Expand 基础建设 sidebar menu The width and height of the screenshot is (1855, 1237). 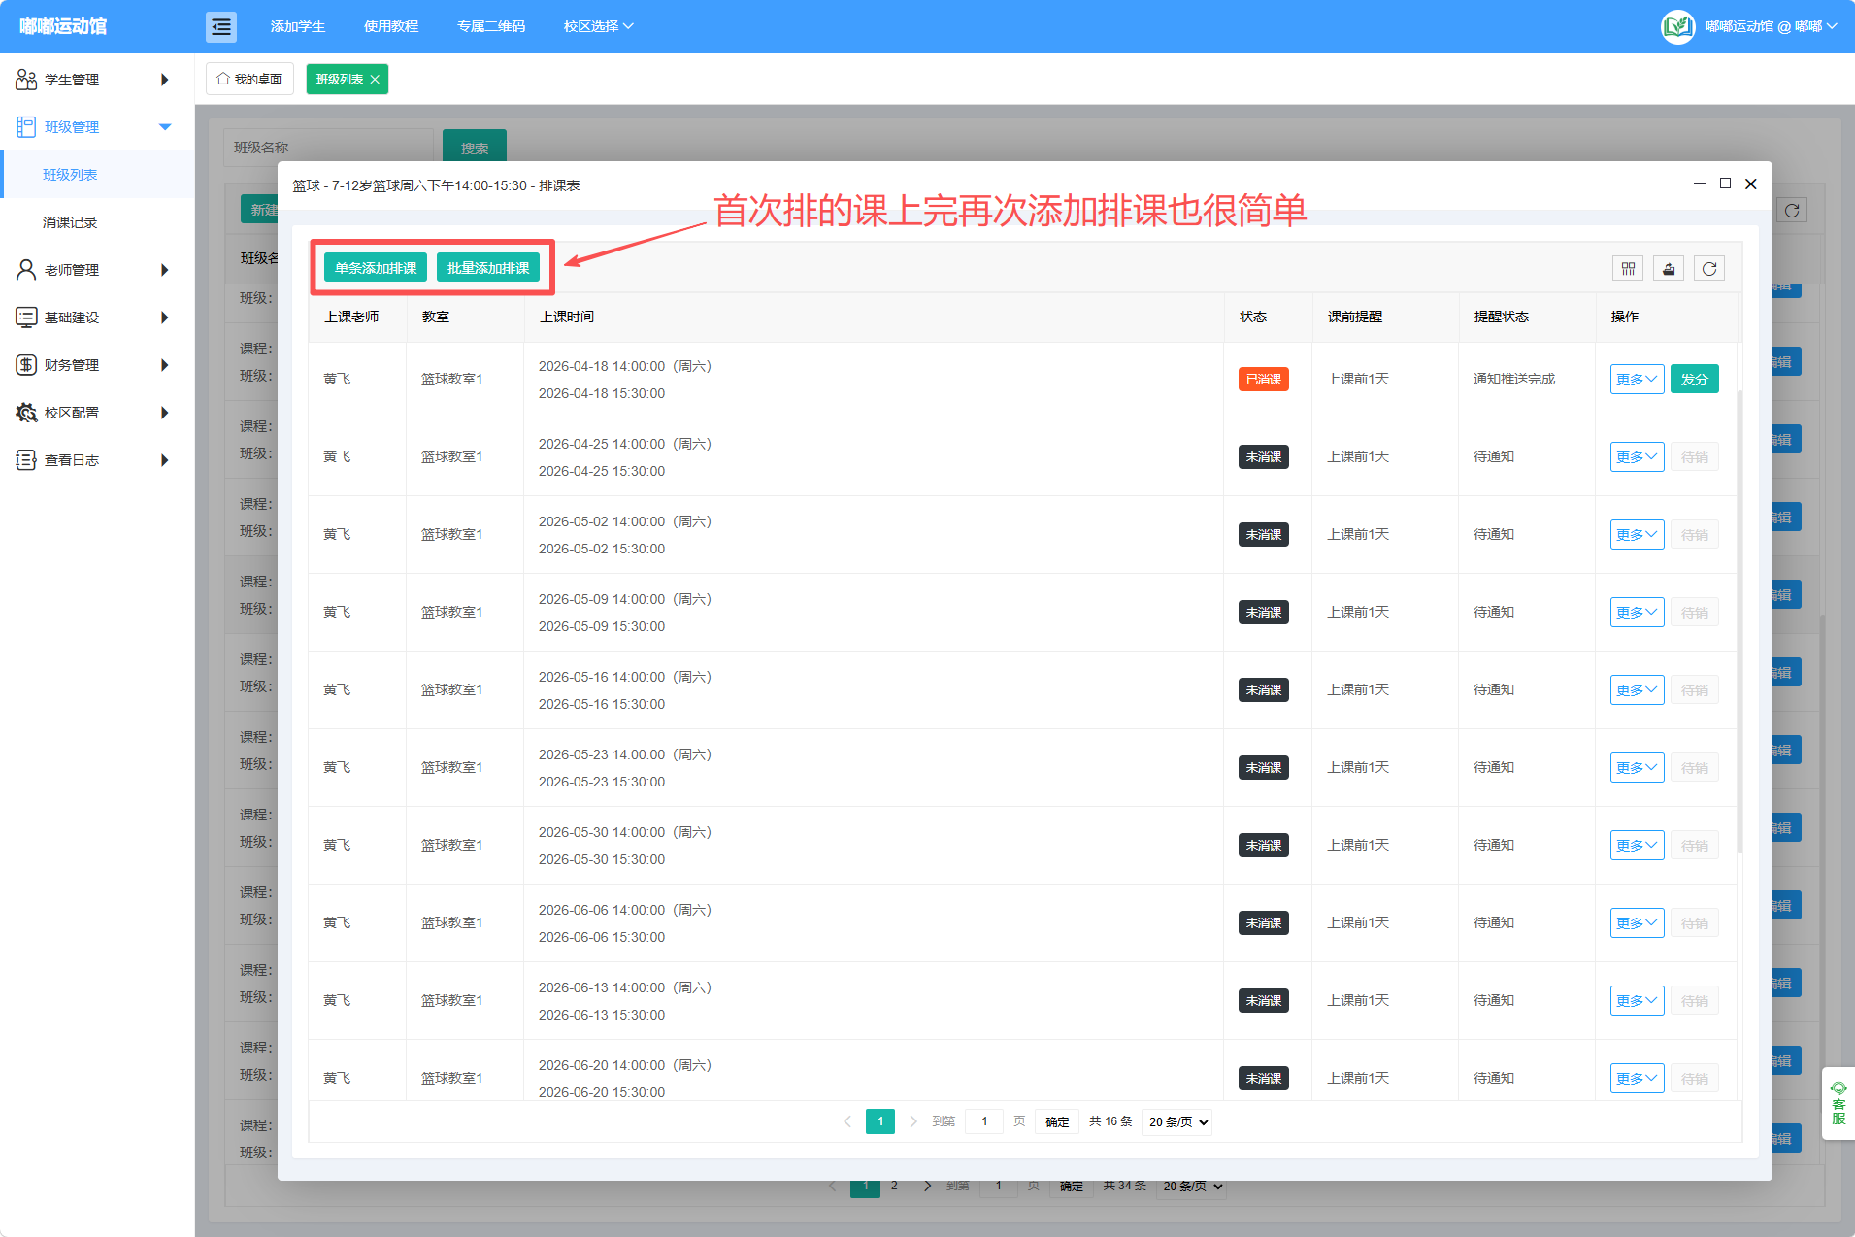pos(97,318)
